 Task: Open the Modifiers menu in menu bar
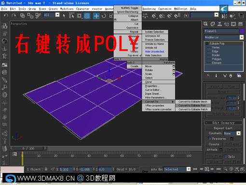point(67,9)
